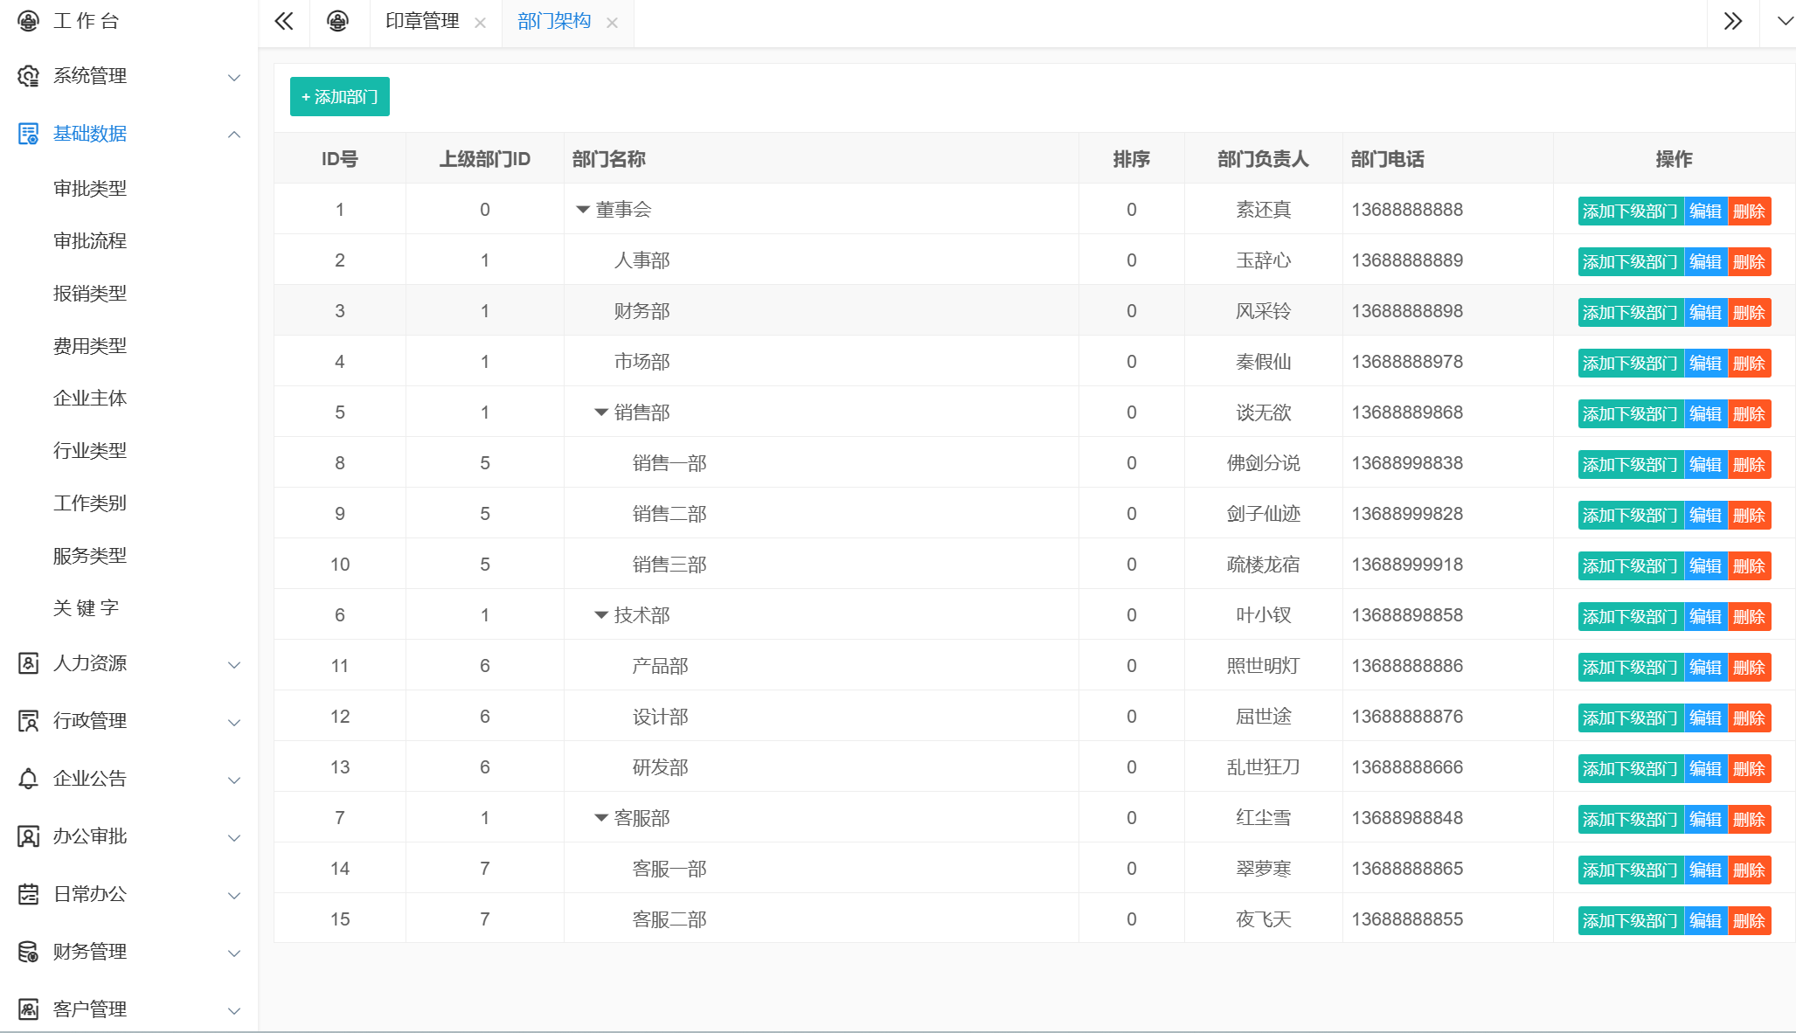Open 行业类型 in the sidebar
This screenshot has height=1033, width=1796.
point(90,451)
